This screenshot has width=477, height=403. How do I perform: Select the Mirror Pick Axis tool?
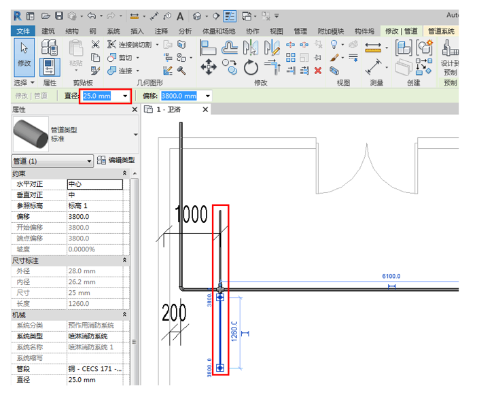251,48
